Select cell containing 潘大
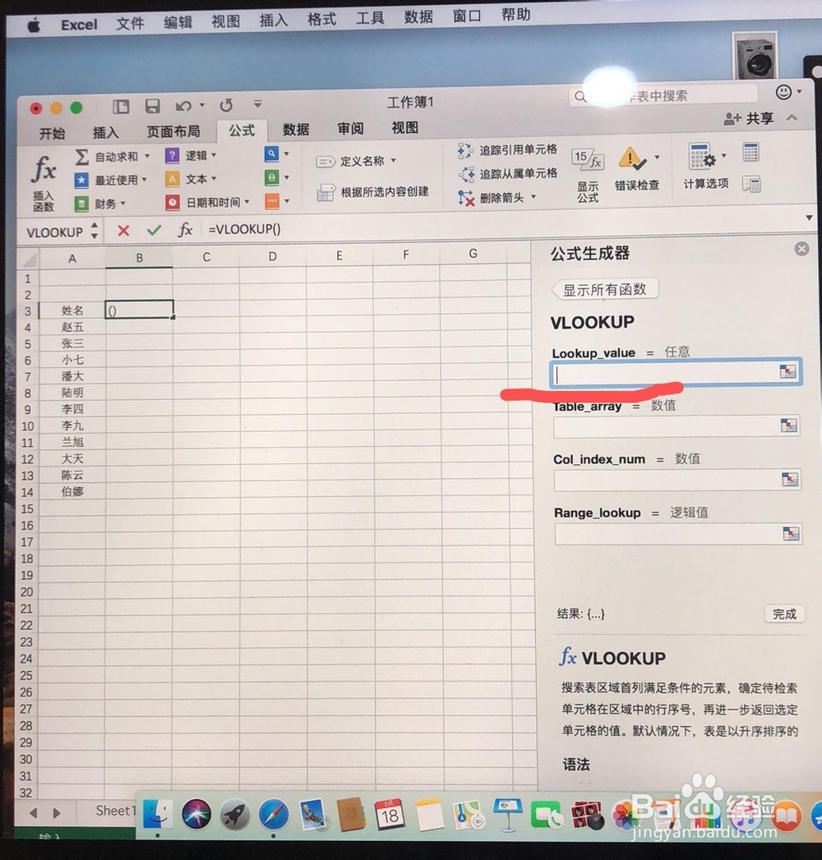Screen dimensions: 822x860 72,377
